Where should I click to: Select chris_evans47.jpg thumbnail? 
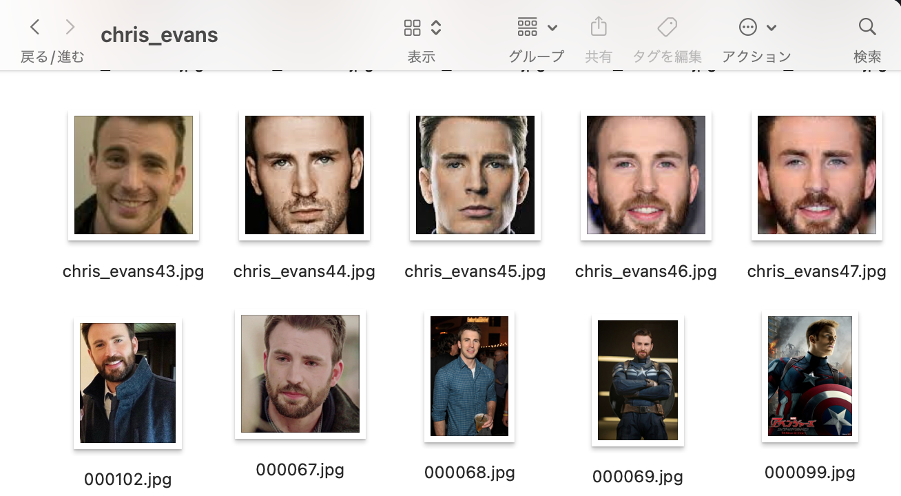tap(817, 175)
